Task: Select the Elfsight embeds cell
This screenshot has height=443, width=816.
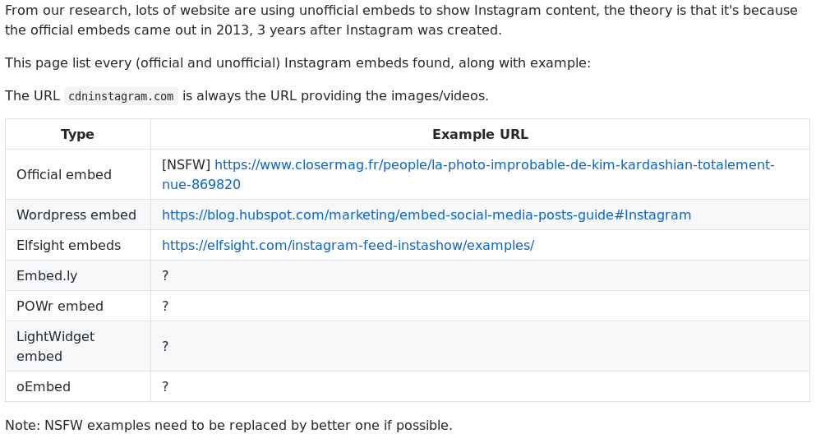Action: pyautogui.click(x=78, y=245)
